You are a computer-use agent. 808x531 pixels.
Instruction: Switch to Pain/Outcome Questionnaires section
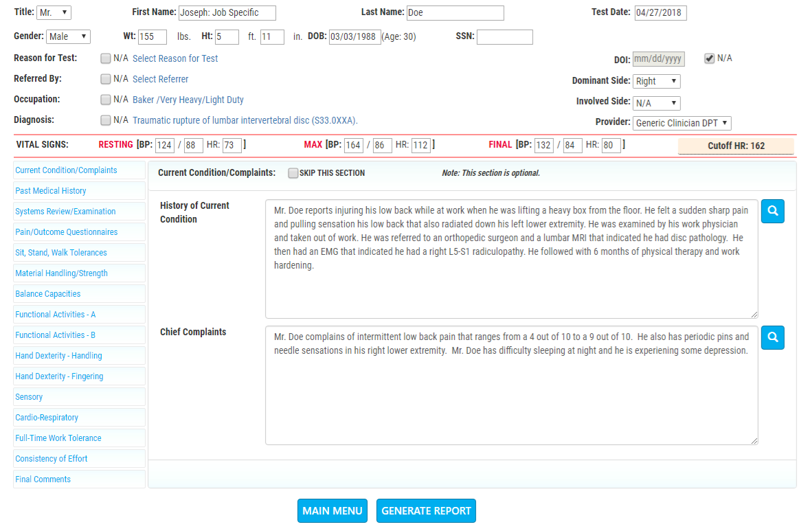click(79, 231)
